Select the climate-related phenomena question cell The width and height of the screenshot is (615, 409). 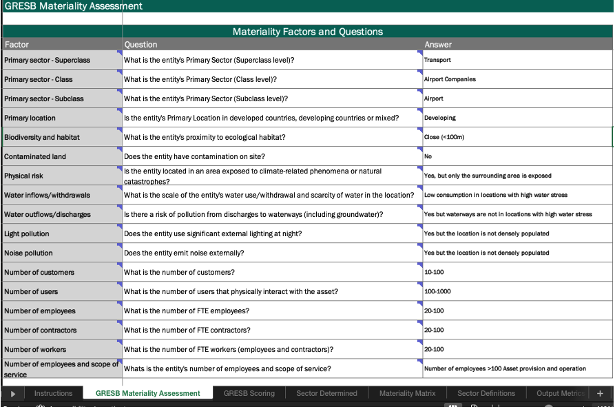pos(273,176)
